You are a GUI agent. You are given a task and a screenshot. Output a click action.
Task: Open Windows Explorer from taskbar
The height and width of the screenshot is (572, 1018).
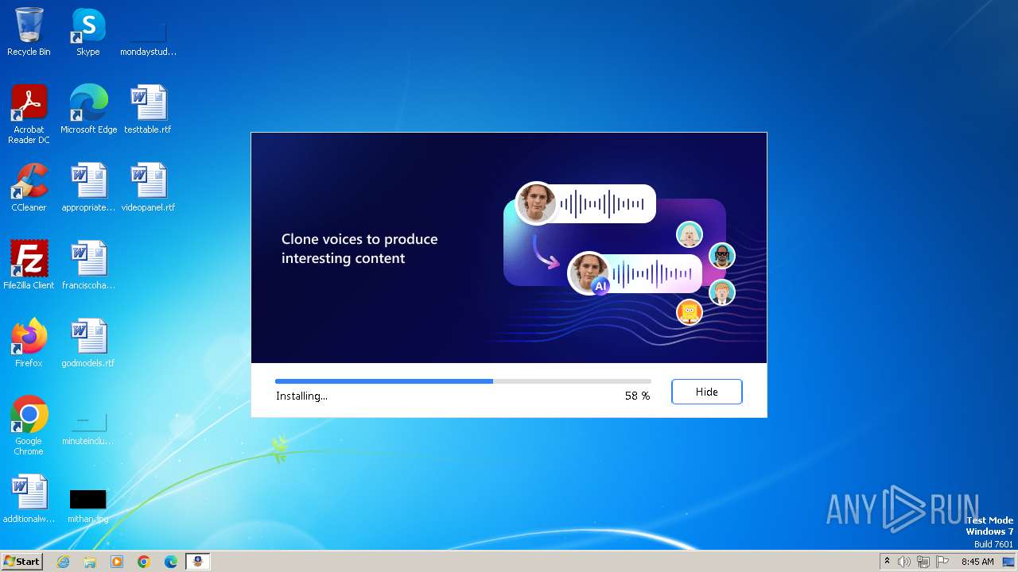90,562
